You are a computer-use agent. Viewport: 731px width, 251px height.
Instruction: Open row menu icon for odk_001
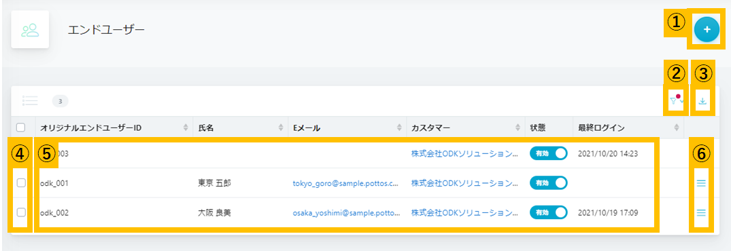pyautogui.click(x=701, y=183)
